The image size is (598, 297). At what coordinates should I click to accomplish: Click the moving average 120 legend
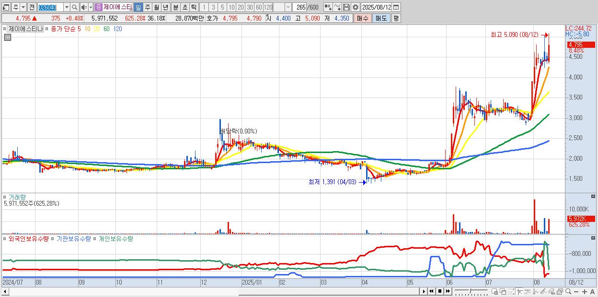[117, 29]
